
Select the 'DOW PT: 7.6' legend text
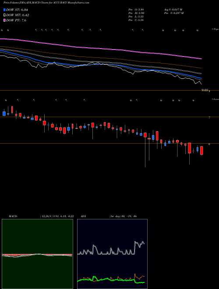coord(16,20)
